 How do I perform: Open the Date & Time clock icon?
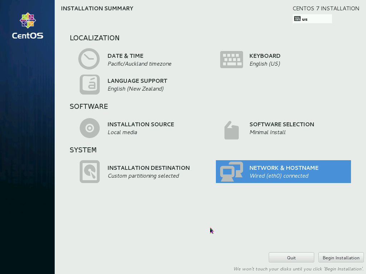[89, 59]
